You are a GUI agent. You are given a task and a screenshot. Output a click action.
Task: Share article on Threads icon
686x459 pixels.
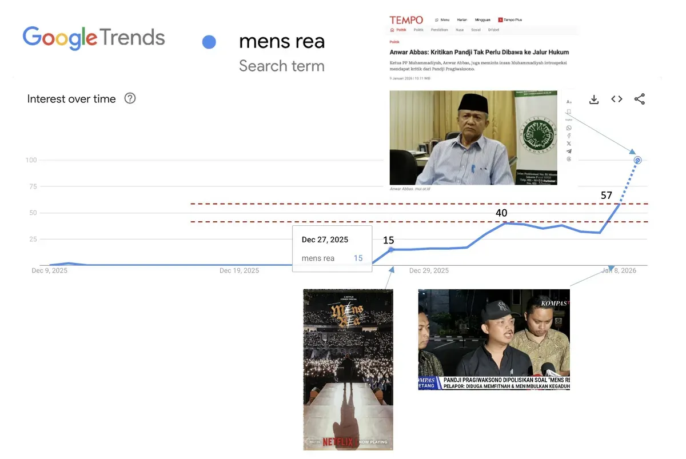point(569,159)
